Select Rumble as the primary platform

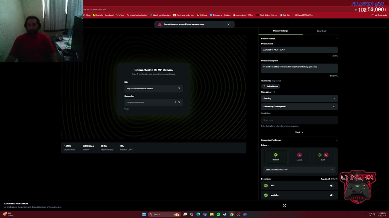(x=276, y=157)
